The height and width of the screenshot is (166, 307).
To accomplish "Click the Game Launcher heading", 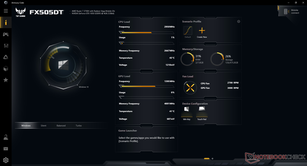I will point(127,131).
